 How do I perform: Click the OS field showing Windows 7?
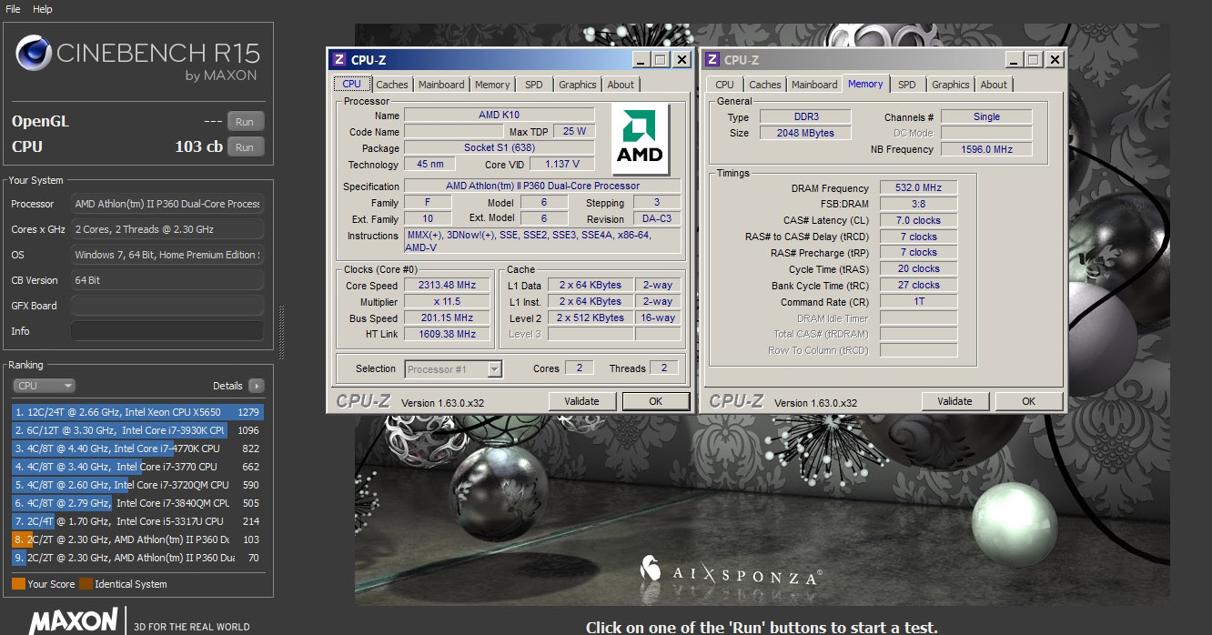(x=167, y=255)
